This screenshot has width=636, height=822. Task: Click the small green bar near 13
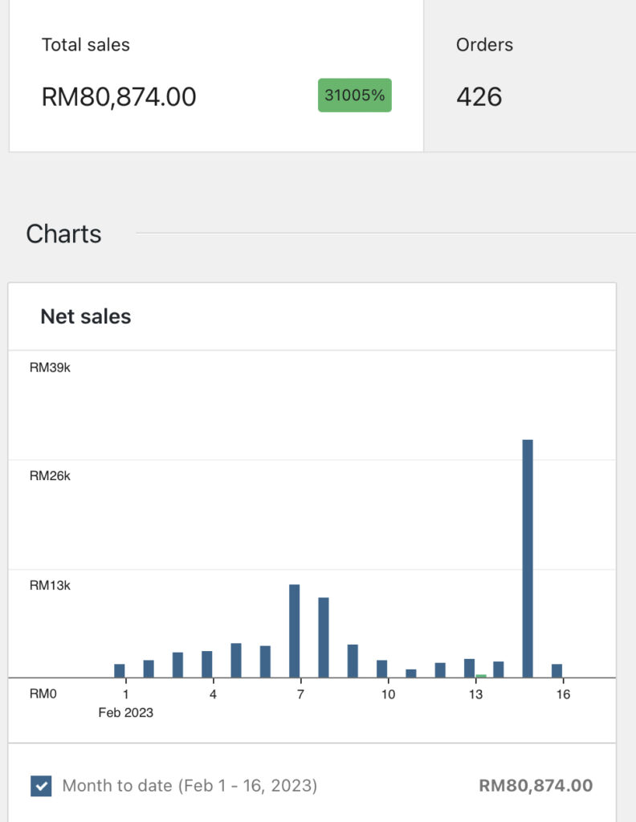(x=481, y=676)
